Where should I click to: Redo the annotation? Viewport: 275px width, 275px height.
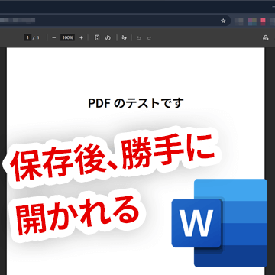pos(150,38)
